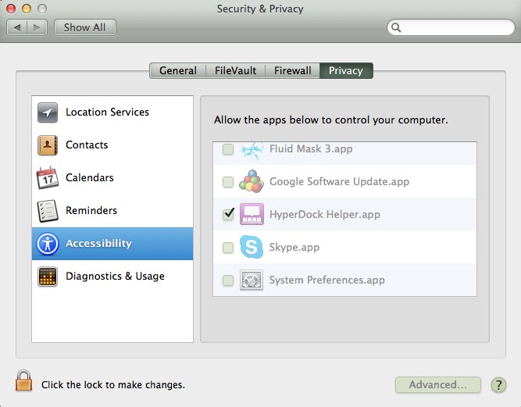Click the Skype.app name
521x407 pixels.
coord(294,247)
